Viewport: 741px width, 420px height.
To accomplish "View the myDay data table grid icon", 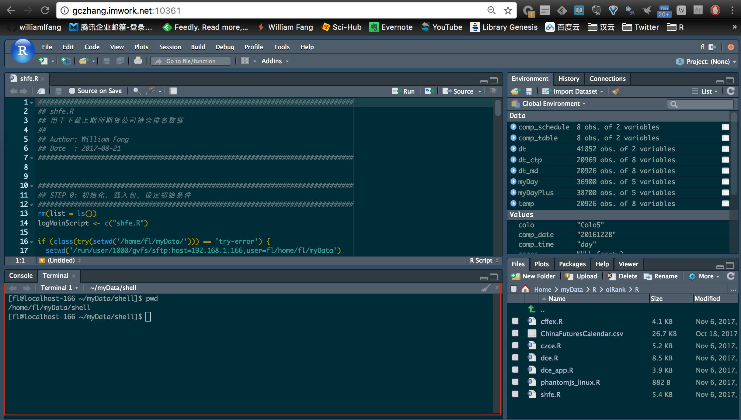I will pyautogui.click(x=725, y=182).
